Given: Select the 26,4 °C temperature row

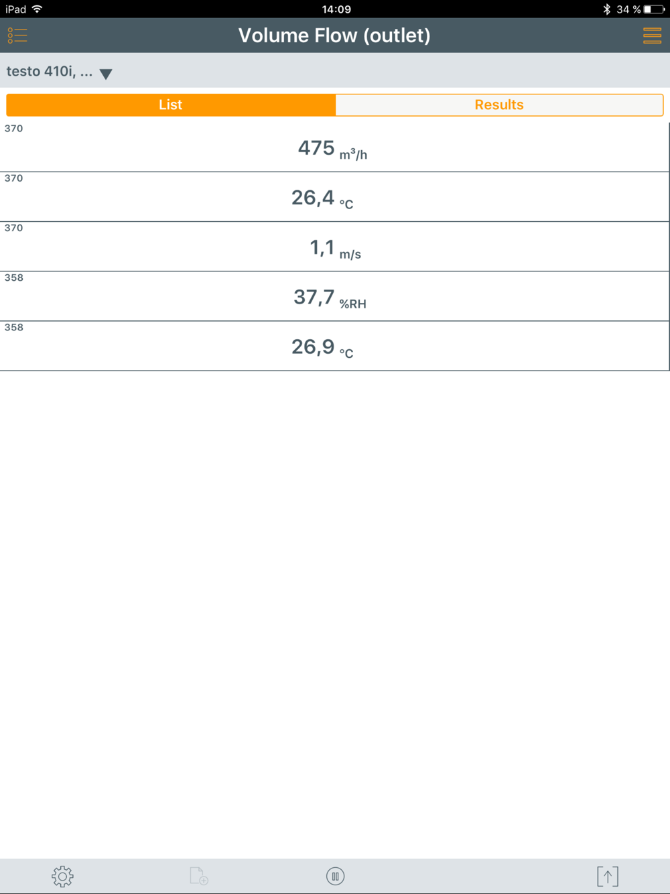Looking at the screenshot, I should click(x=334, y=197).
